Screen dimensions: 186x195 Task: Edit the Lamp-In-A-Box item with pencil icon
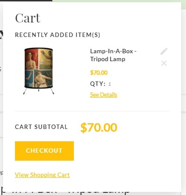click(x=164, y=52)
